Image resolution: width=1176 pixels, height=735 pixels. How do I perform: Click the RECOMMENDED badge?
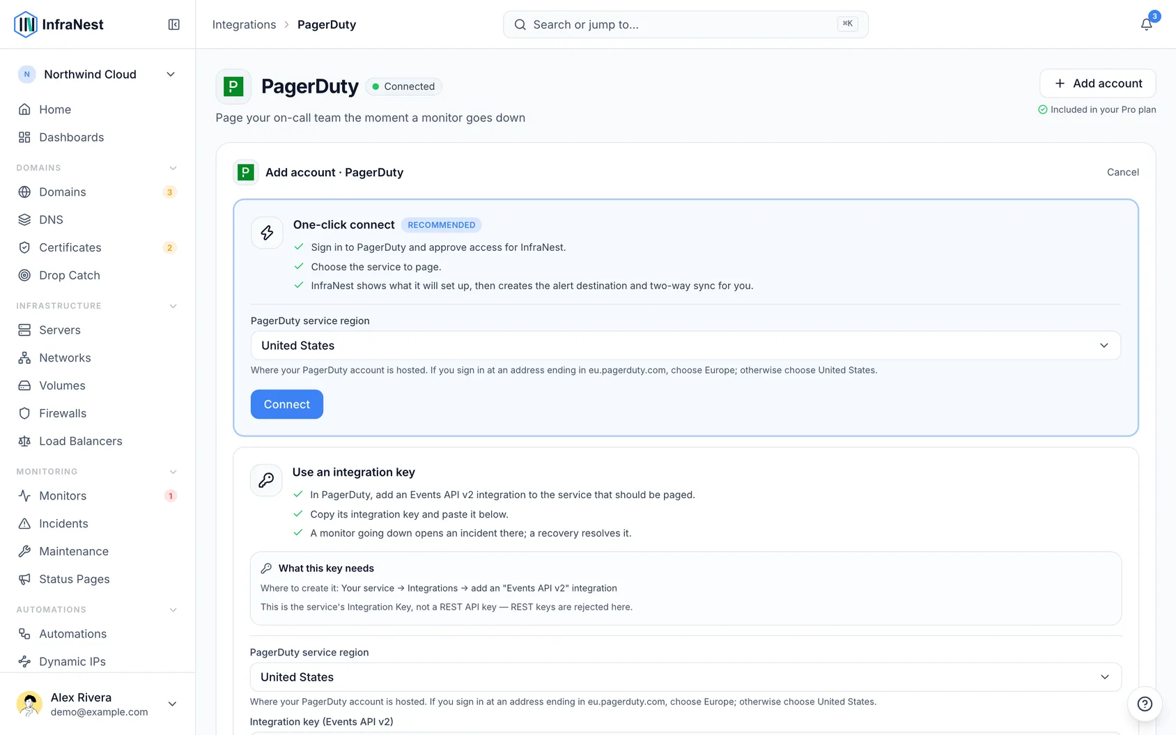[x=442, y=225]
